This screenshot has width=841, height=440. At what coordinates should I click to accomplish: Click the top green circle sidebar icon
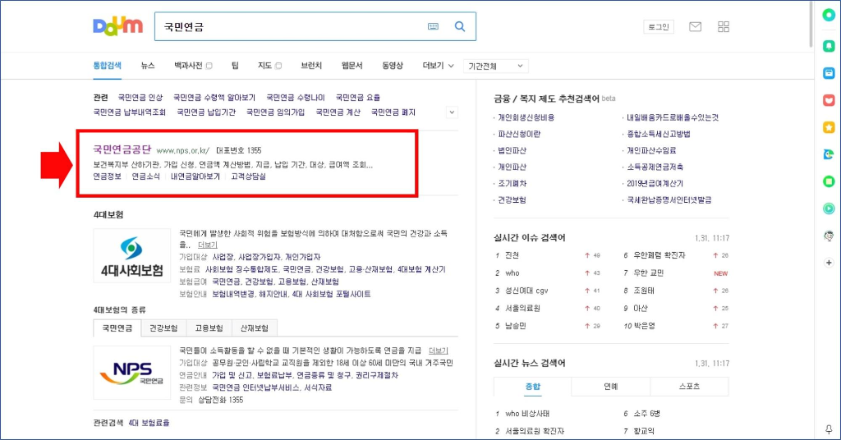point(829,15)
